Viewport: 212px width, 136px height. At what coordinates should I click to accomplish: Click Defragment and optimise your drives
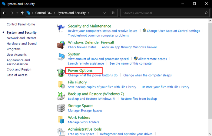[x=126, y=134]
